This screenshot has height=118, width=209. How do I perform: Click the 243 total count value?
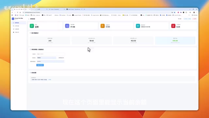(50, 41)
